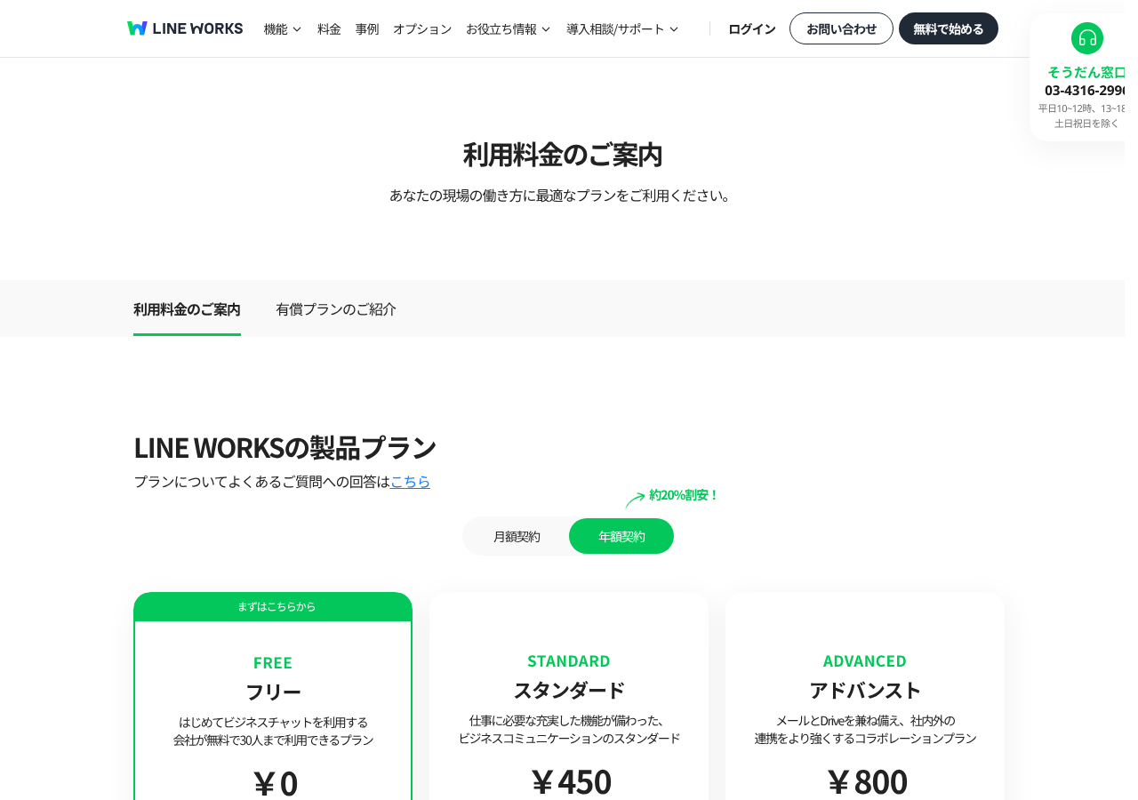Open the 料金 page
This screenshot has width=1138, height=800.
(x=329, y=29)
